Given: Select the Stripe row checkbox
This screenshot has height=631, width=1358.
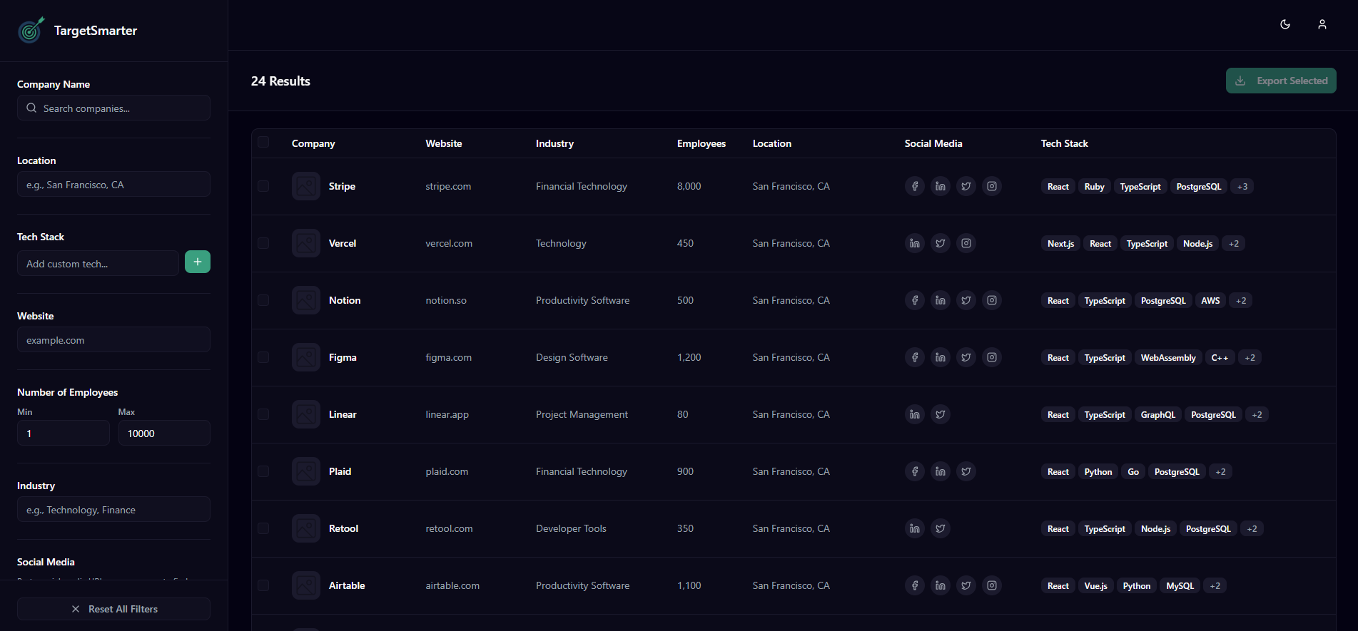Looking at the screenshot, I should (x=263, y=186).
